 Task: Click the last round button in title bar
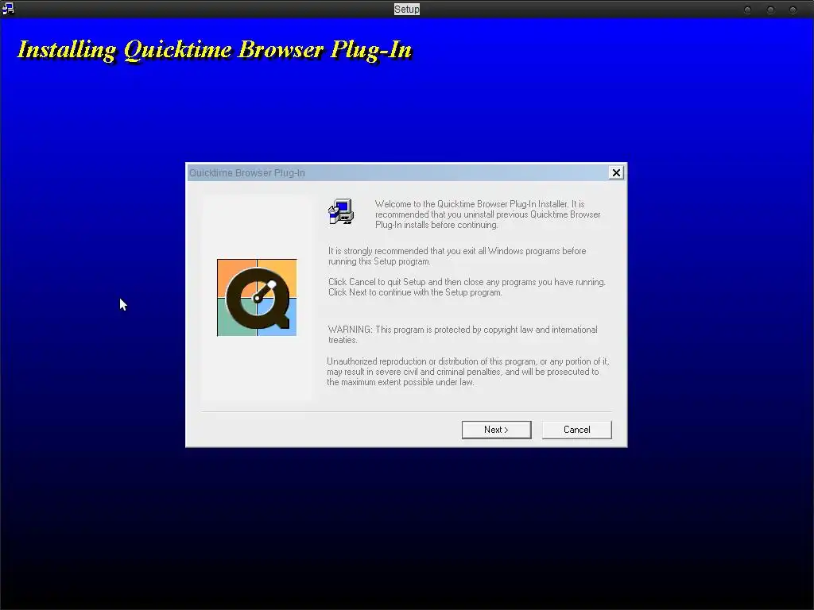[x=793, y=10]
